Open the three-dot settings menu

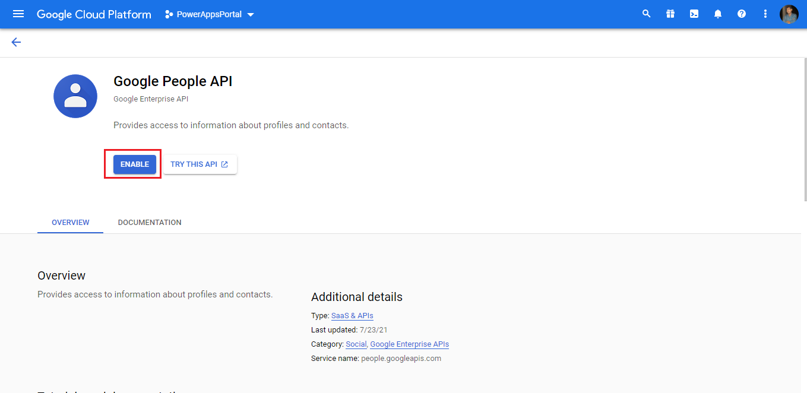765,14
